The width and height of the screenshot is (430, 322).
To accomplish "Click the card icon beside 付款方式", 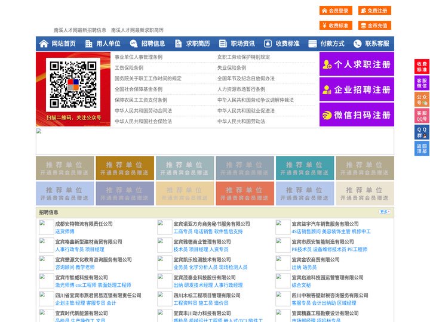I will click(x=312, y=44).
